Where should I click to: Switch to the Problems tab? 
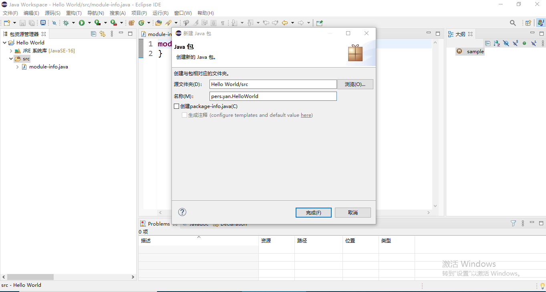click(159, 224)
